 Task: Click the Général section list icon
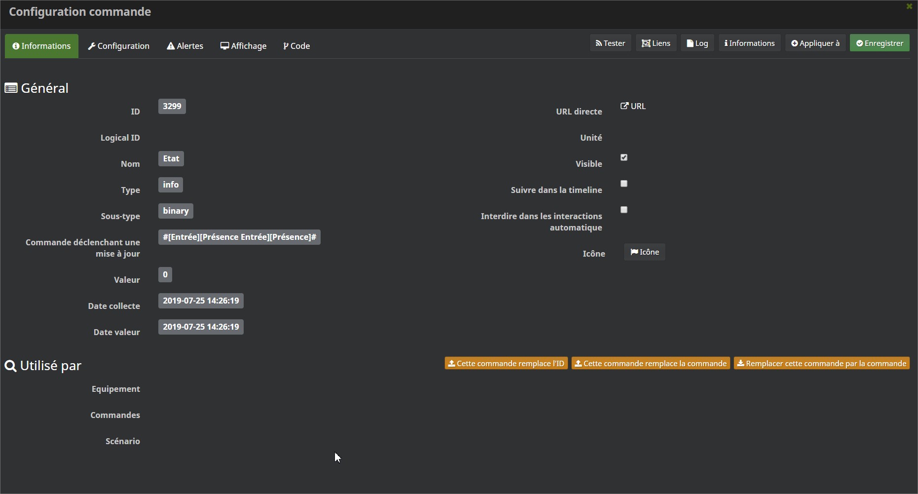pos(11,88)
